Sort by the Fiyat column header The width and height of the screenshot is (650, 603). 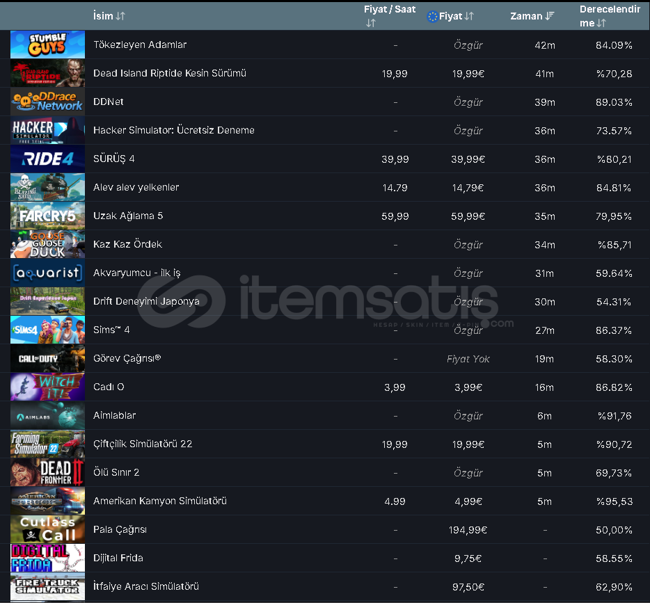tap(456, 16)
